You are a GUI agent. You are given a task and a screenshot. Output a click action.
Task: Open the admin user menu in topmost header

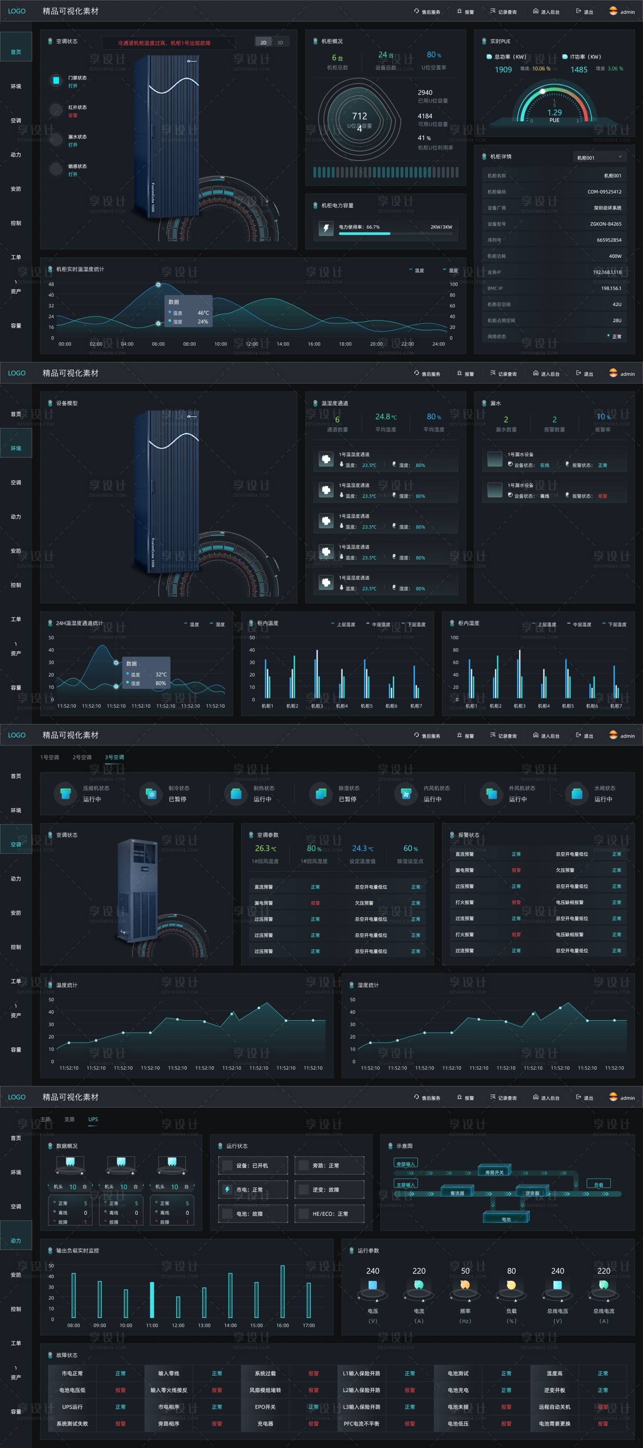tap(622, 12)
